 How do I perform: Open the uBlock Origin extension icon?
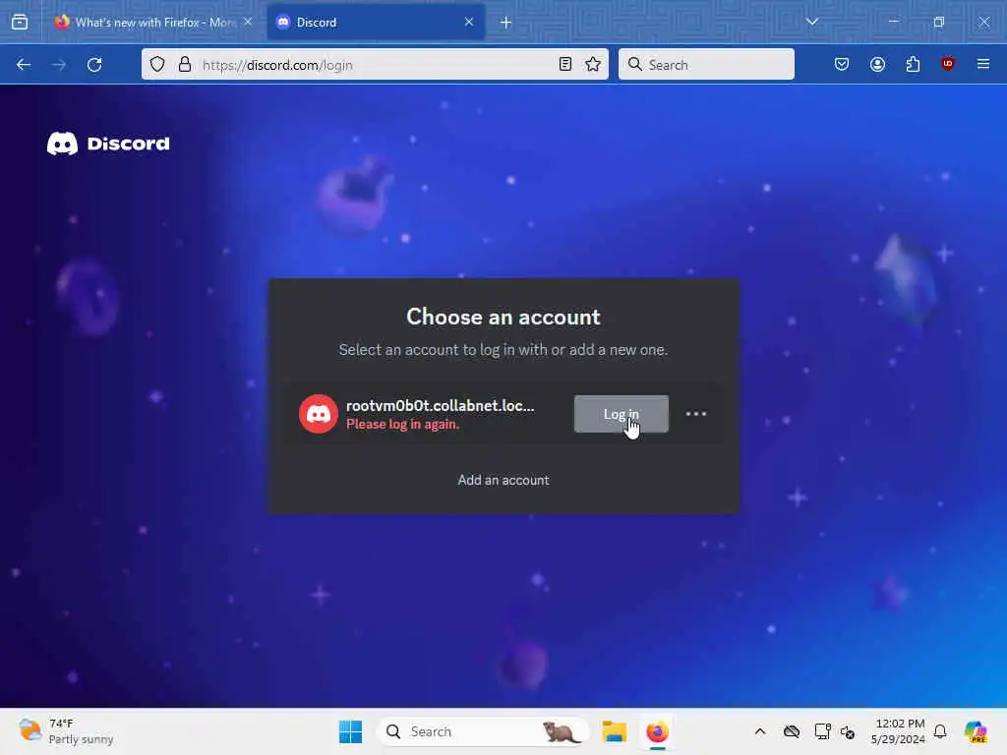click(948, 64)
